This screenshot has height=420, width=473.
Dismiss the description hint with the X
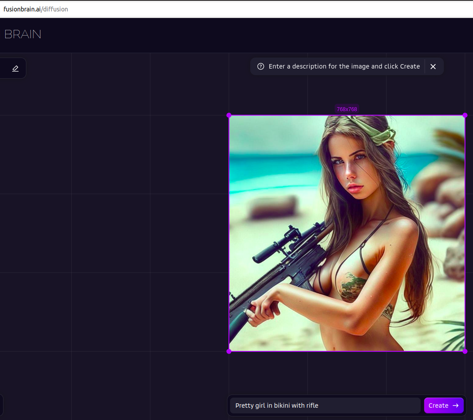433,66
